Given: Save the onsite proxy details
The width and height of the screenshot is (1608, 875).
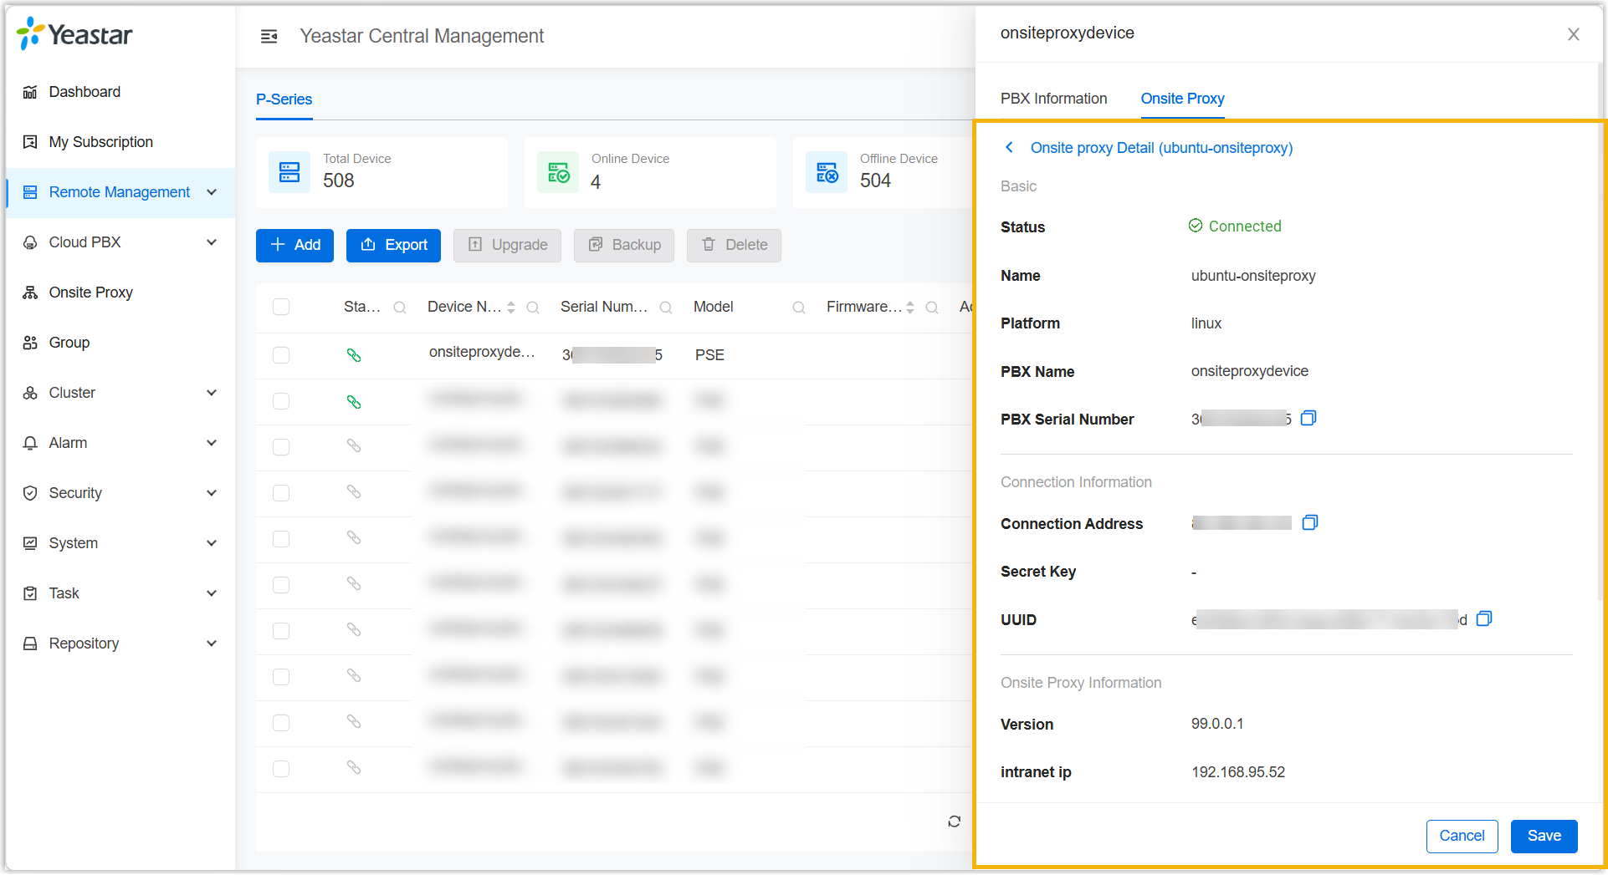Looking at the screenshot, I should point(1544,836).
